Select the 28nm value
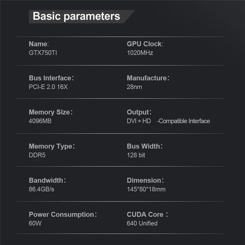 pyautogui.click(x=134, y=87)
